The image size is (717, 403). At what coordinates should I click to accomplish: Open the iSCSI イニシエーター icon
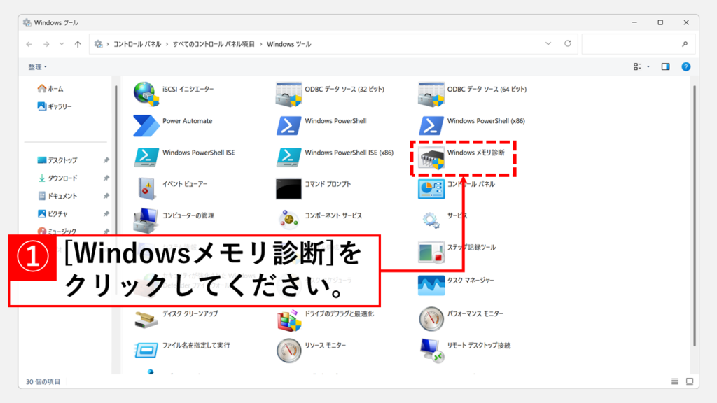(146, 94)
